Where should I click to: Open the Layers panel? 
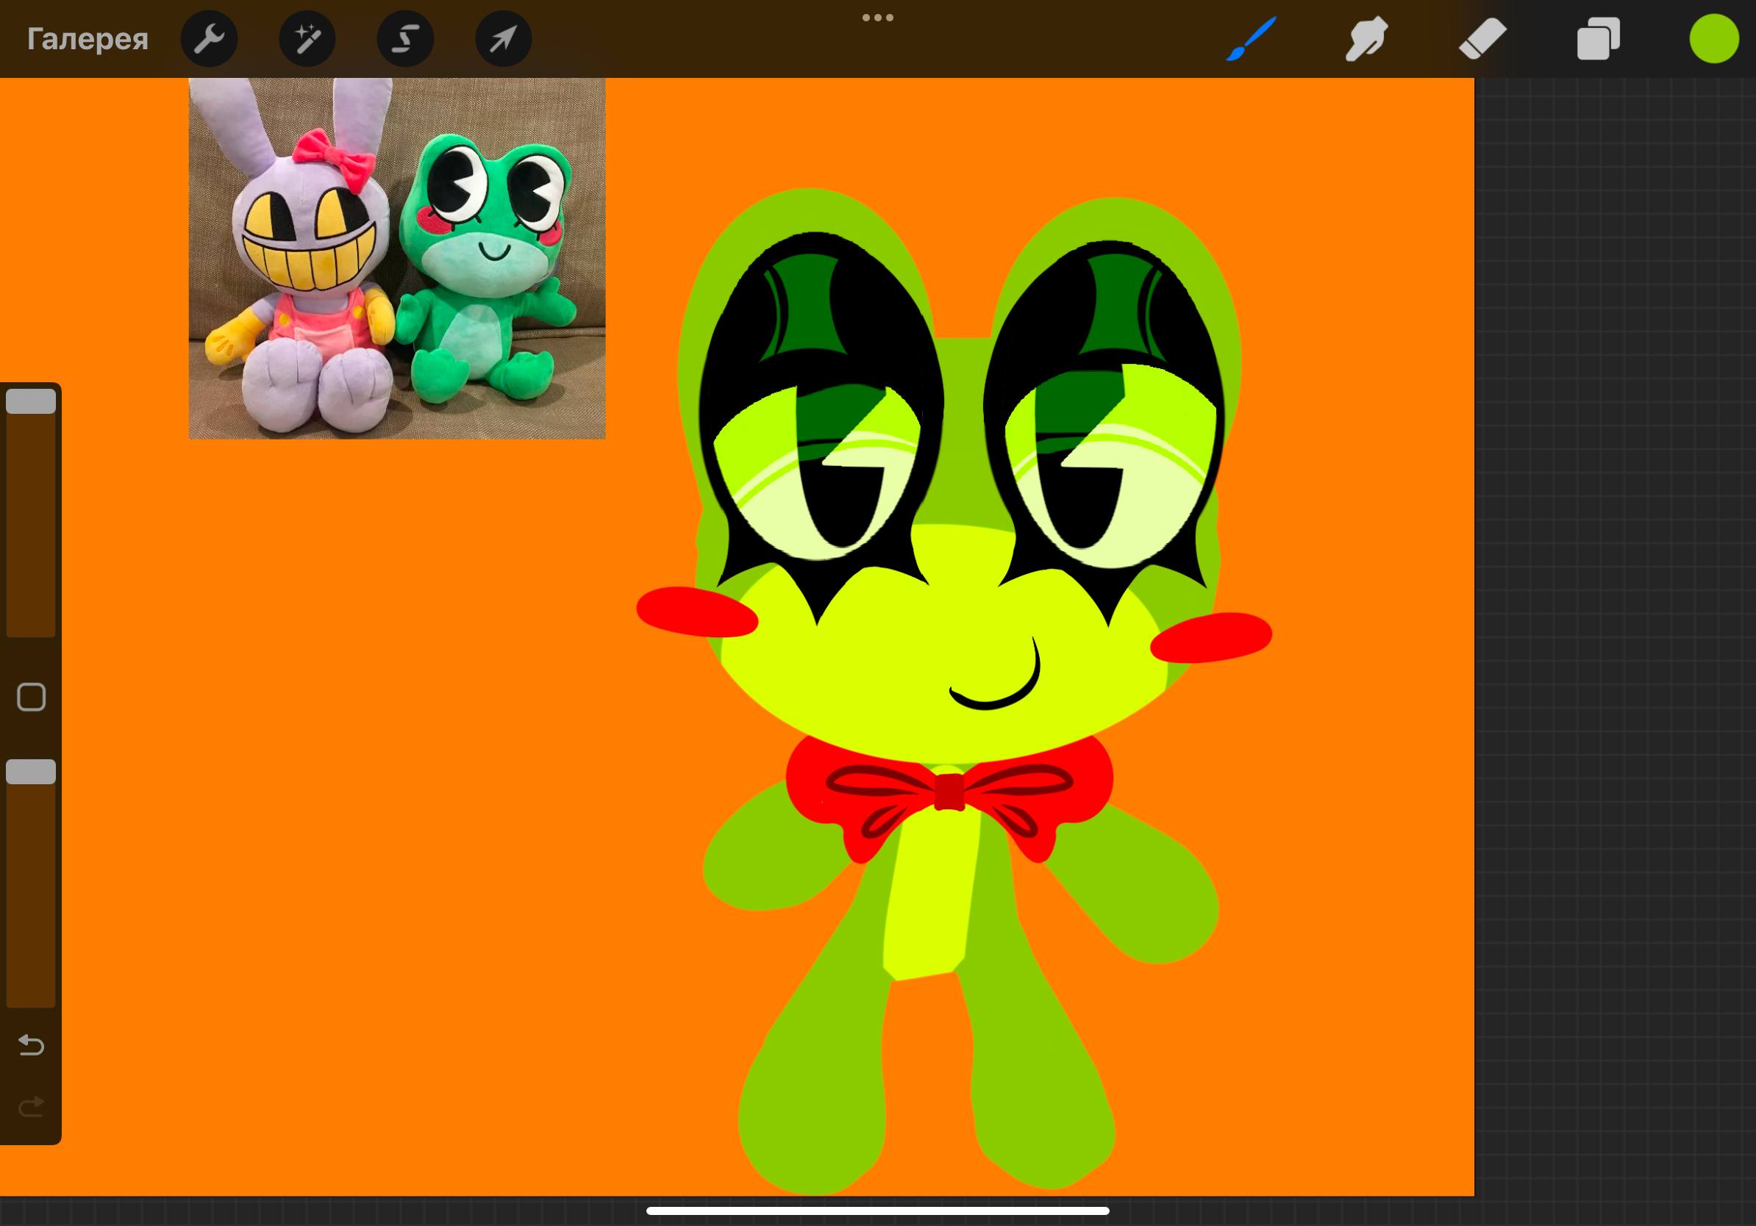tap(1599, 39)
